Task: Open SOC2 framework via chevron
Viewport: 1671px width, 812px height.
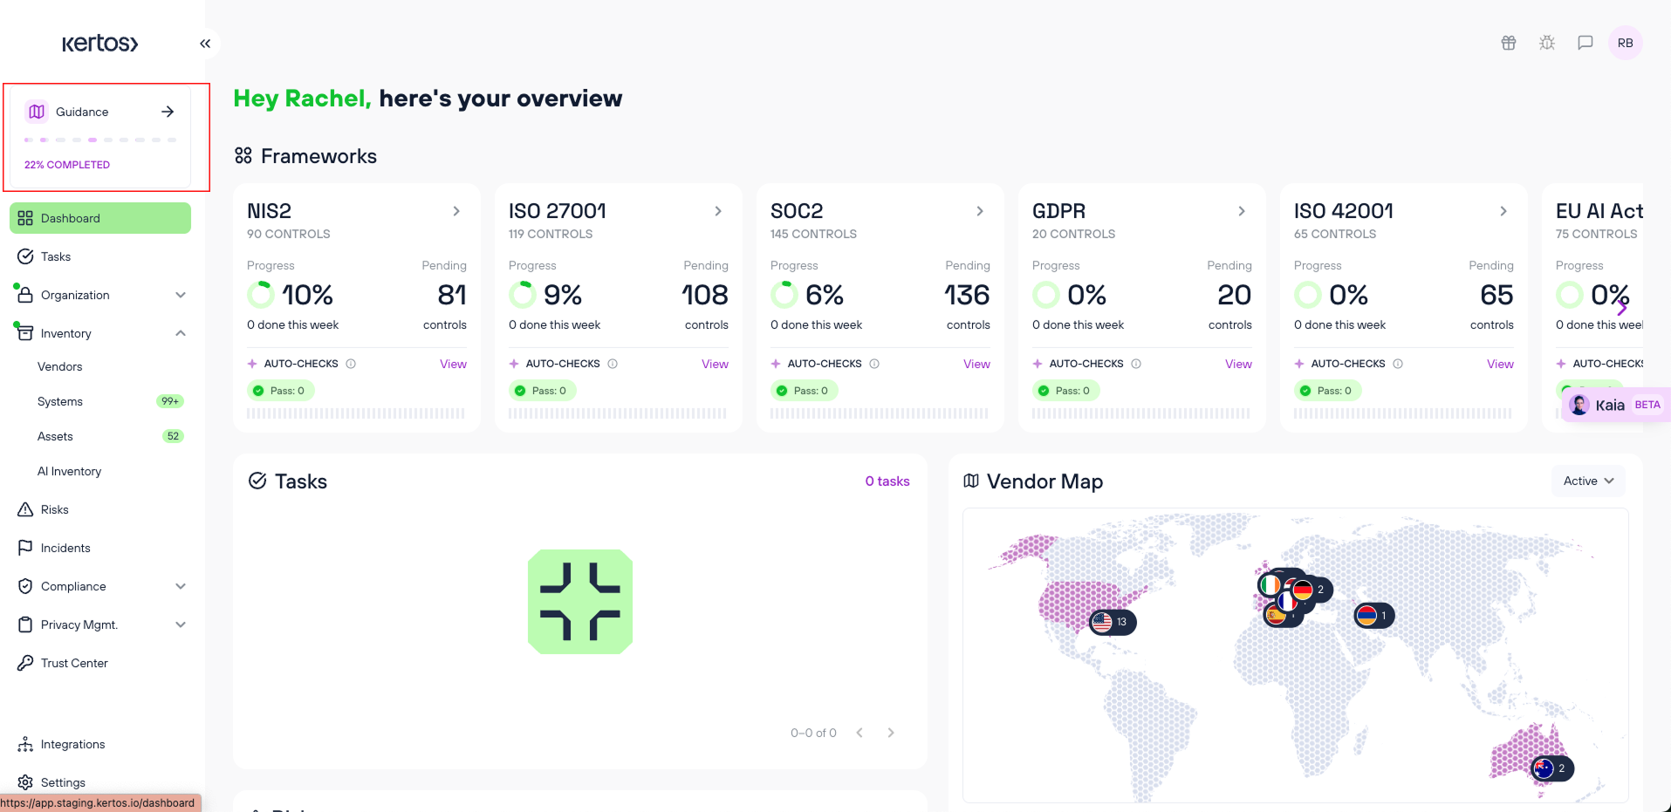Action: point(980,211)
